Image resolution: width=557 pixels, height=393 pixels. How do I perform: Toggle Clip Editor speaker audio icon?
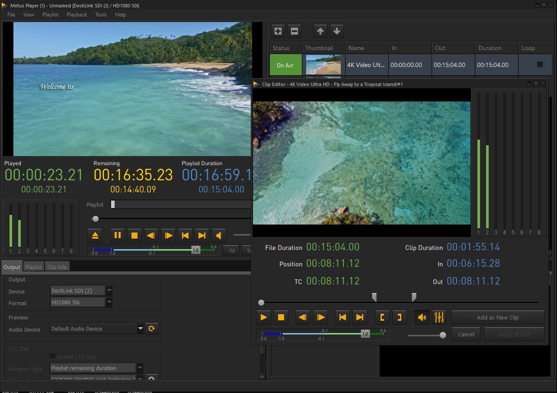pos(422,317)
